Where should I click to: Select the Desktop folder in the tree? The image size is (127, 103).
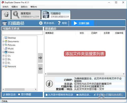12,38
